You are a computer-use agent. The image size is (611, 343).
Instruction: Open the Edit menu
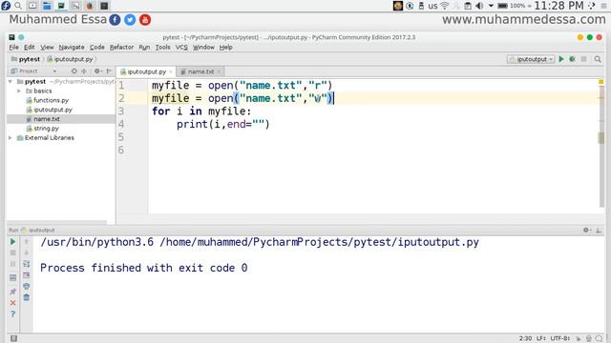pyautogui.click(x=30, y=47)
